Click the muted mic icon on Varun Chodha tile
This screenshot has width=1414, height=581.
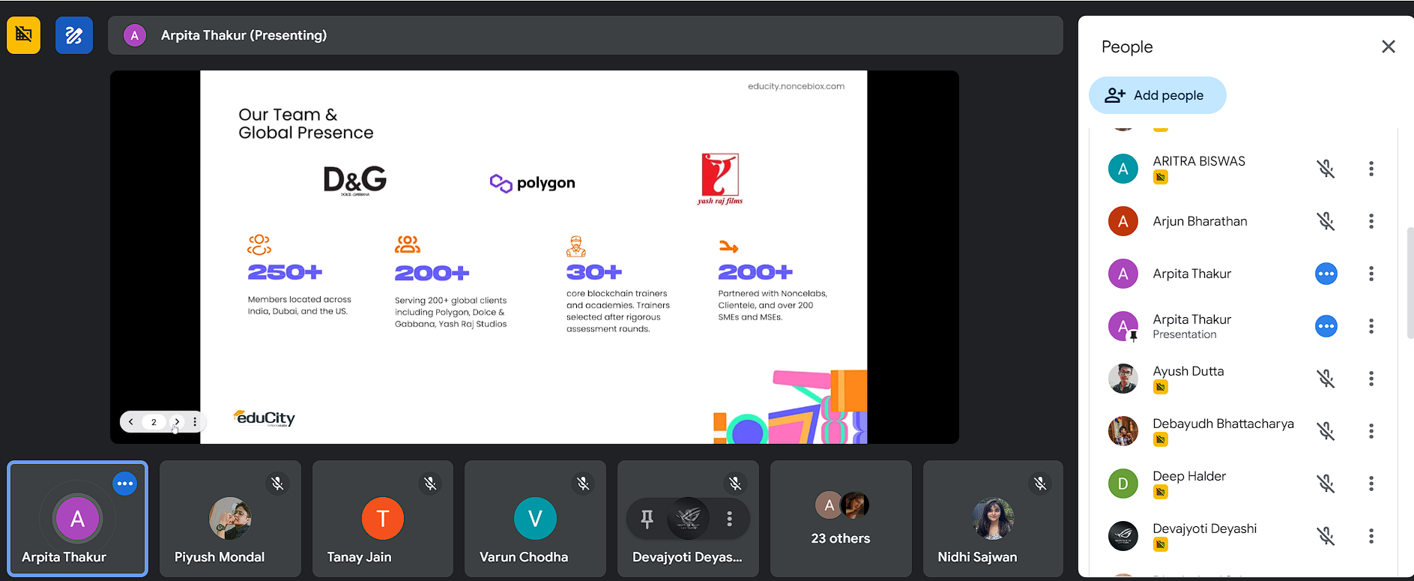pyautogui.click(x=583, y=484)
